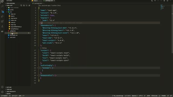Screen dimensions: 173x97
Task: Open .gitignore in the file tree
Action: click(x=13, y=31)
